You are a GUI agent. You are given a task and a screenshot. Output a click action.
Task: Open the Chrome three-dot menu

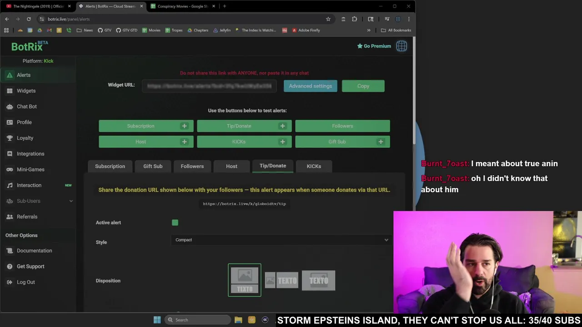click(409, 19)
